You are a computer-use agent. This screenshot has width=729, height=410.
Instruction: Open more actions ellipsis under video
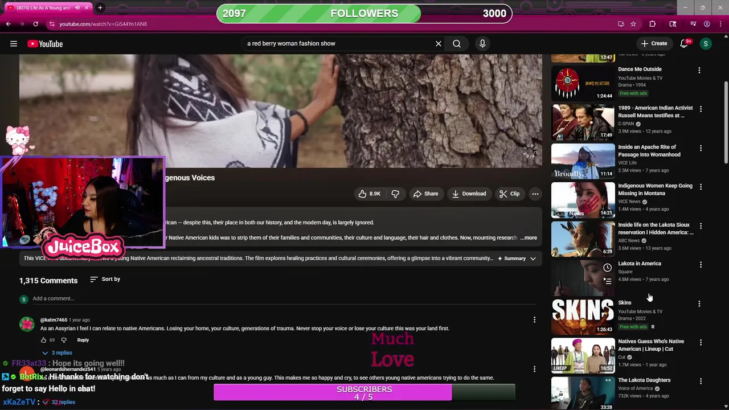pos(535,194)
